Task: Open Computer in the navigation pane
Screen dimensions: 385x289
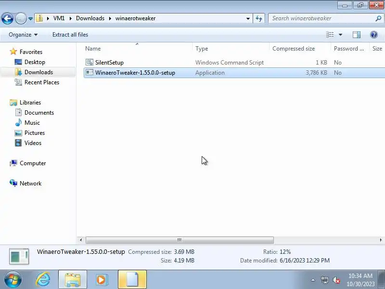Action: click(33, 163)
